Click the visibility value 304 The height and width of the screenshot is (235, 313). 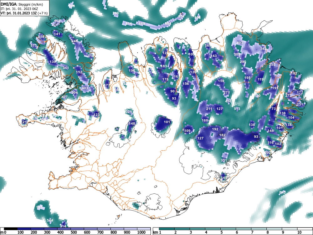pos(75,92)
